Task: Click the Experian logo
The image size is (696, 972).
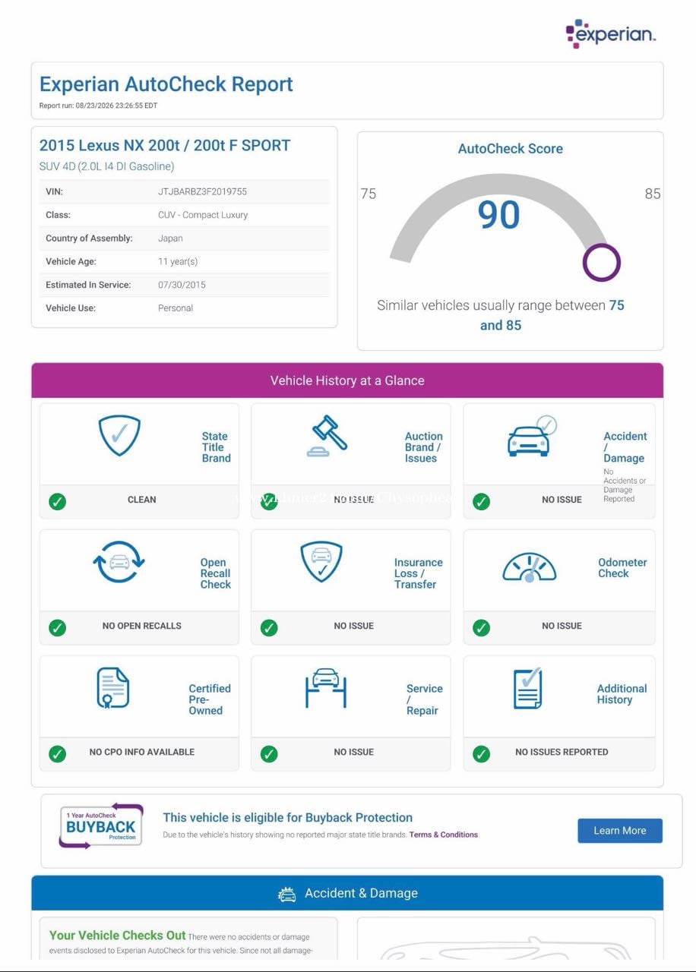Action: [x=611, y=34]
